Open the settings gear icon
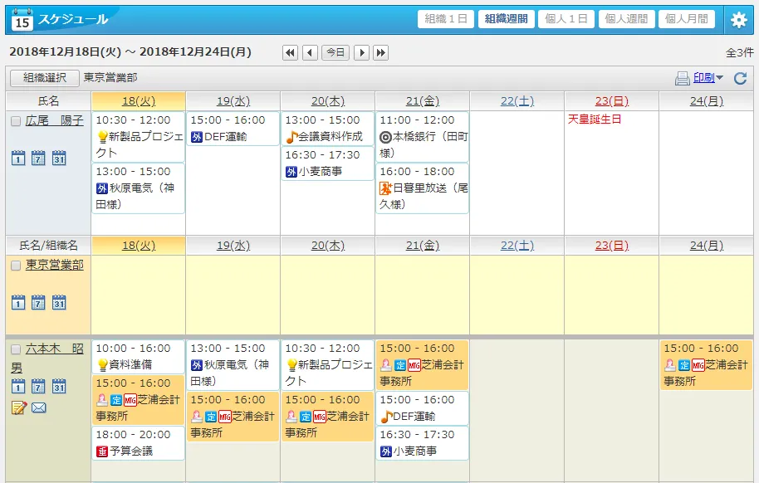Image resolution: width=759 pixels, height=483 pixels. pos(738,20)
